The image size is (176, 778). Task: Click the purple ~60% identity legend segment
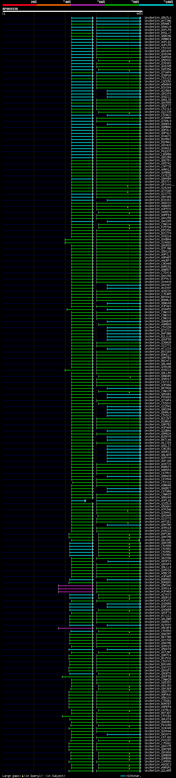coord(88,5)
